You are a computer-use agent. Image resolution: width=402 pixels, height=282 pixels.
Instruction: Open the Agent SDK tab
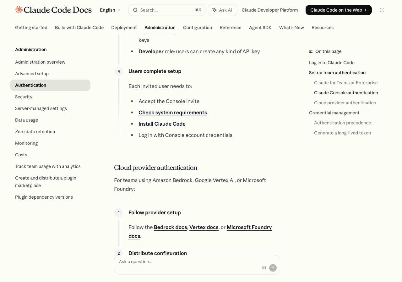tap(260, 28)
